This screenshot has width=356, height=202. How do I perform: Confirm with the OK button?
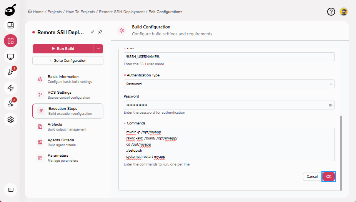pyautogui.click(x=329, y=176)
